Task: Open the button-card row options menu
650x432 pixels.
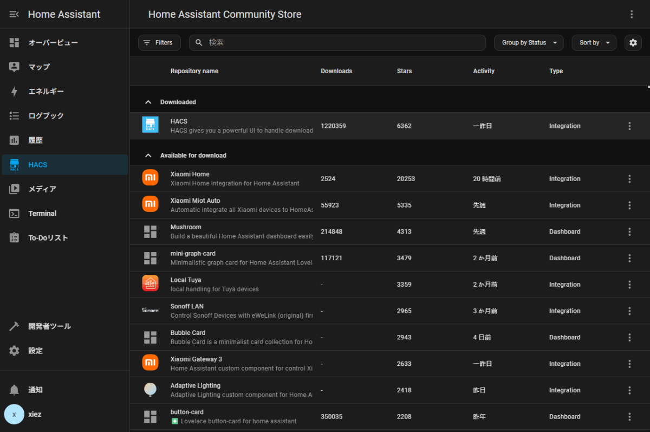Action: (x=629, y=417)
